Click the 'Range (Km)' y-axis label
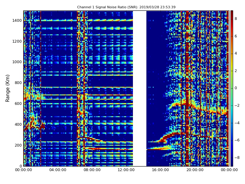The width and height of the screenshot is (245, 184). pyautogui.click(x=7, y=88)
